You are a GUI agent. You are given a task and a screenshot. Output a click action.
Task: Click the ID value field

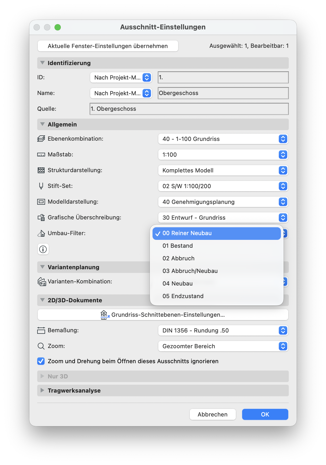[223, 77]
